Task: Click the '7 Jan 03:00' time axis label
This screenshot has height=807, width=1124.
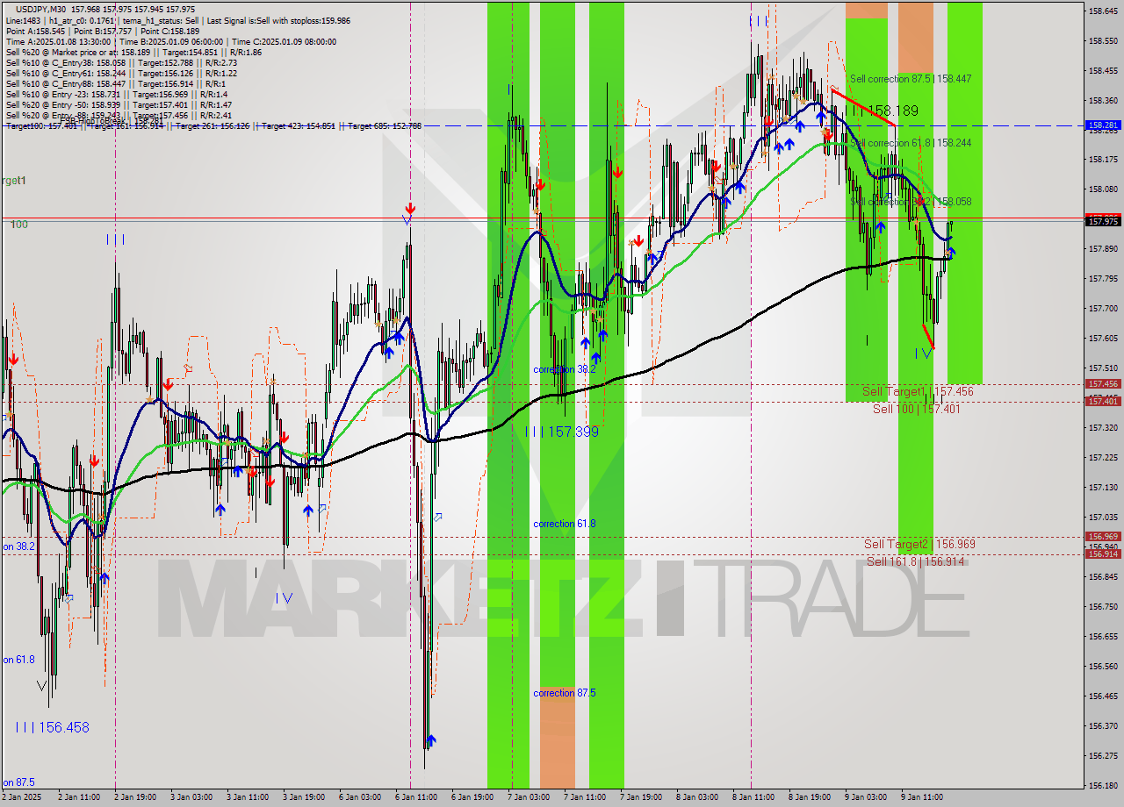Action: pyautogui.click(x=530, y=798)
